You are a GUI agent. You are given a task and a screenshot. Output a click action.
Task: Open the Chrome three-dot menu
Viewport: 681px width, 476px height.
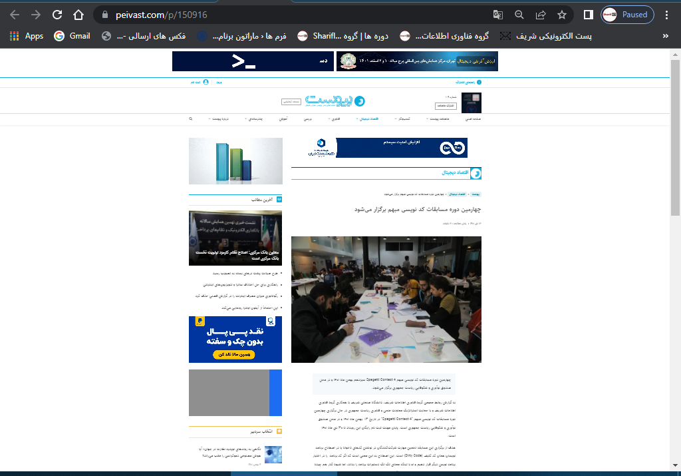tap(667, 15)
